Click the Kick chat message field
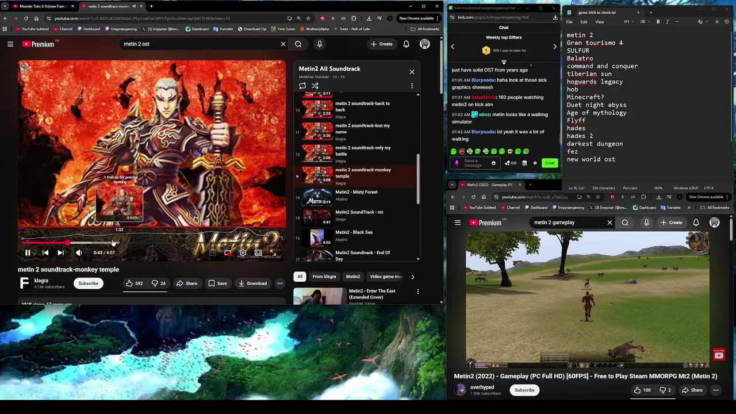736x414 pixels. click(474, 163)
